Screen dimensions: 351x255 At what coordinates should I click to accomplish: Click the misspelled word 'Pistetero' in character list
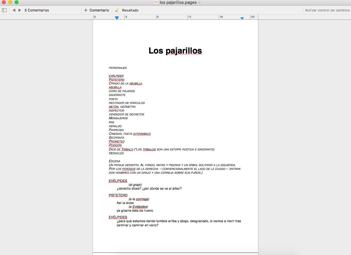tap(116, 80)
